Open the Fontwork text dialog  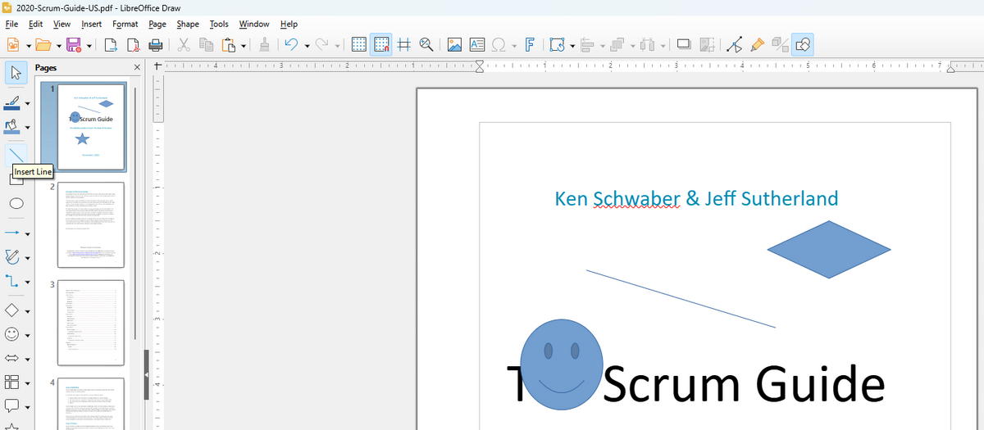pyautogui.click(x=530, y=45)
